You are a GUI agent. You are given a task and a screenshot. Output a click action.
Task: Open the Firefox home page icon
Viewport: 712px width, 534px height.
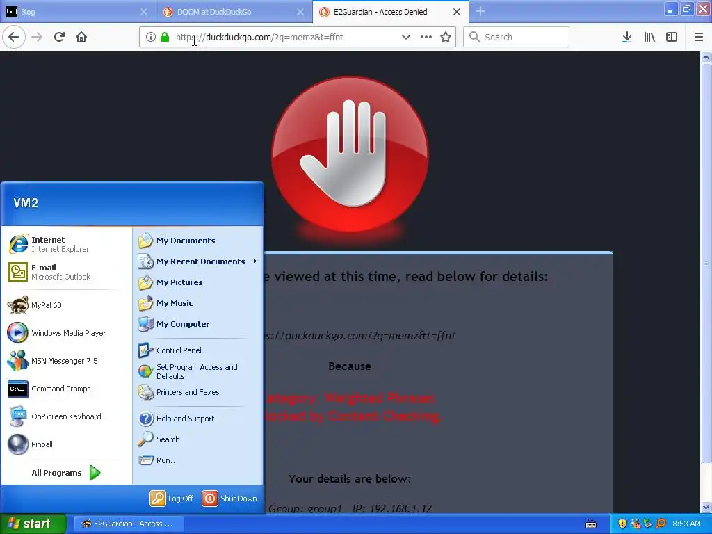81,37
